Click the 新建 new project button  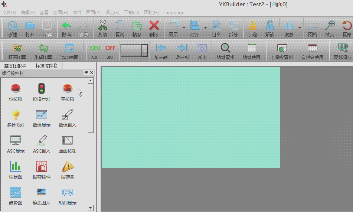pyautogui.click(x=13, y=29)
